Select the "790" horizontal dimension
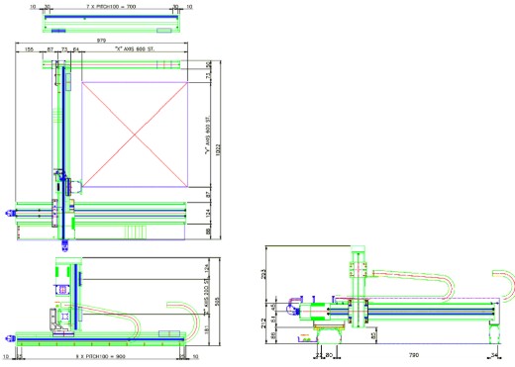The width and height of the screenshot is (515, 367). [414, 355]
